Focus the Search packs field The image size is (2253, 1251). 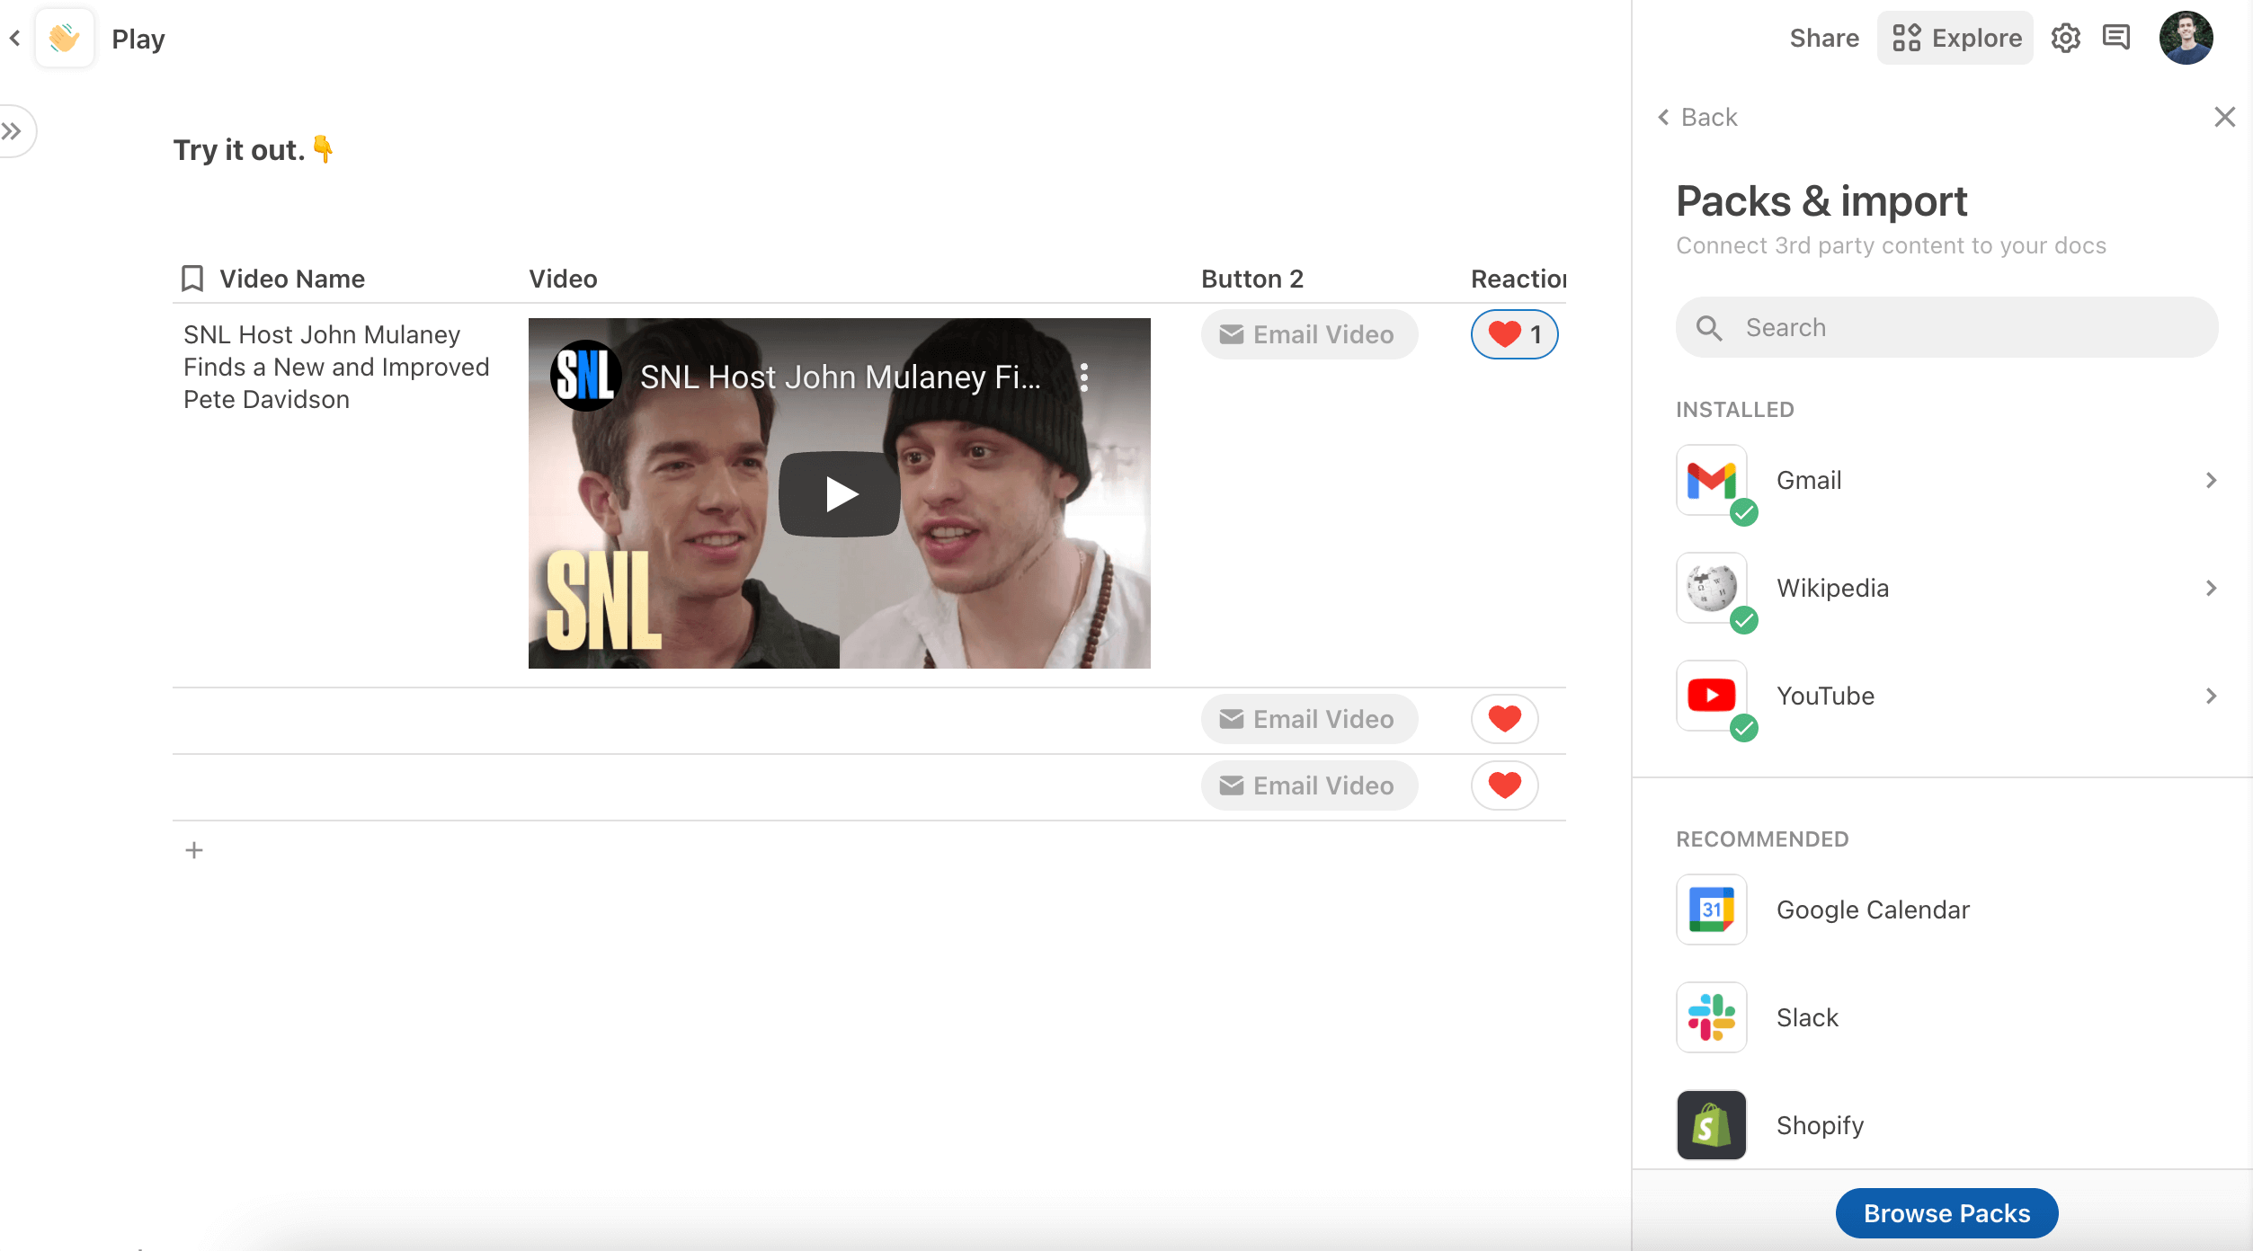(1947, 327)
